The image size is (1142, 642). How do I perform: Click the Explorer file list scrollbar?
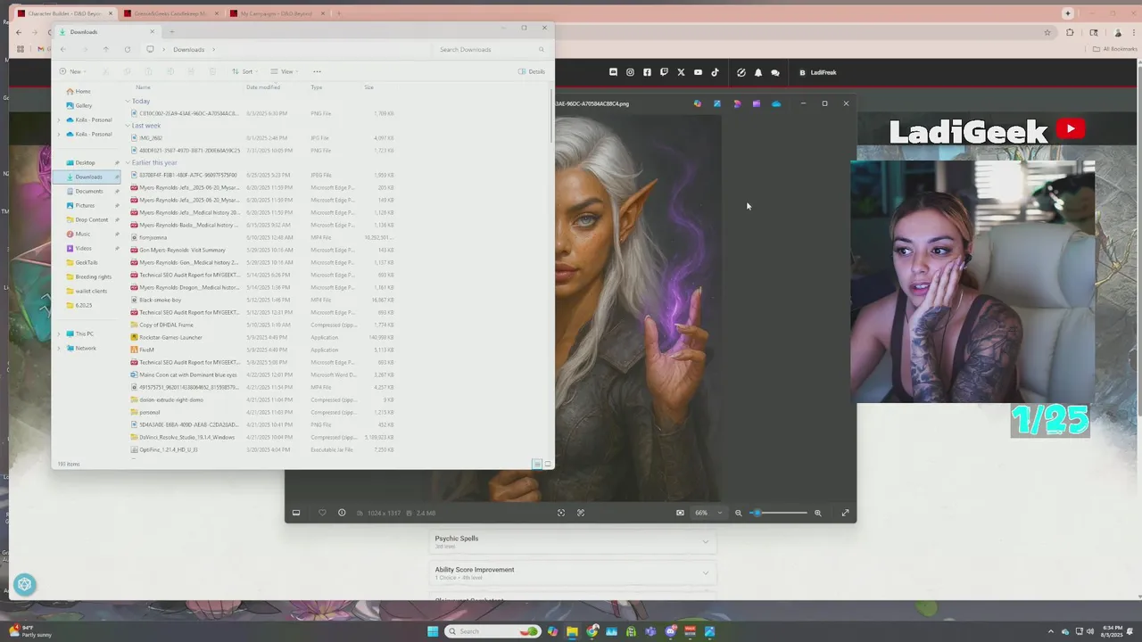[x=552, y=116]
